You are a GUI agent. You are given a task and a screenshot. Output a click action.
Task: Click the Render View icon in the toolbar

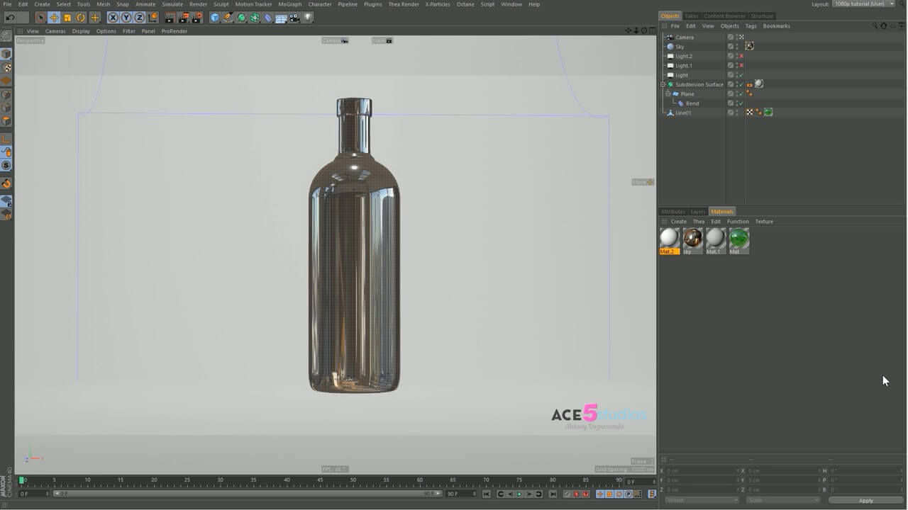pyautogui.click(x=170, y=18)
